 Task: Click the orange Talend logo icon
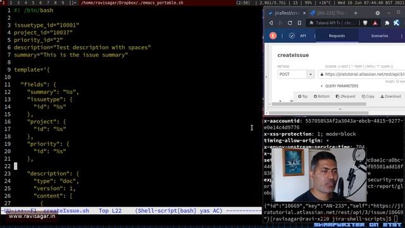273,35
